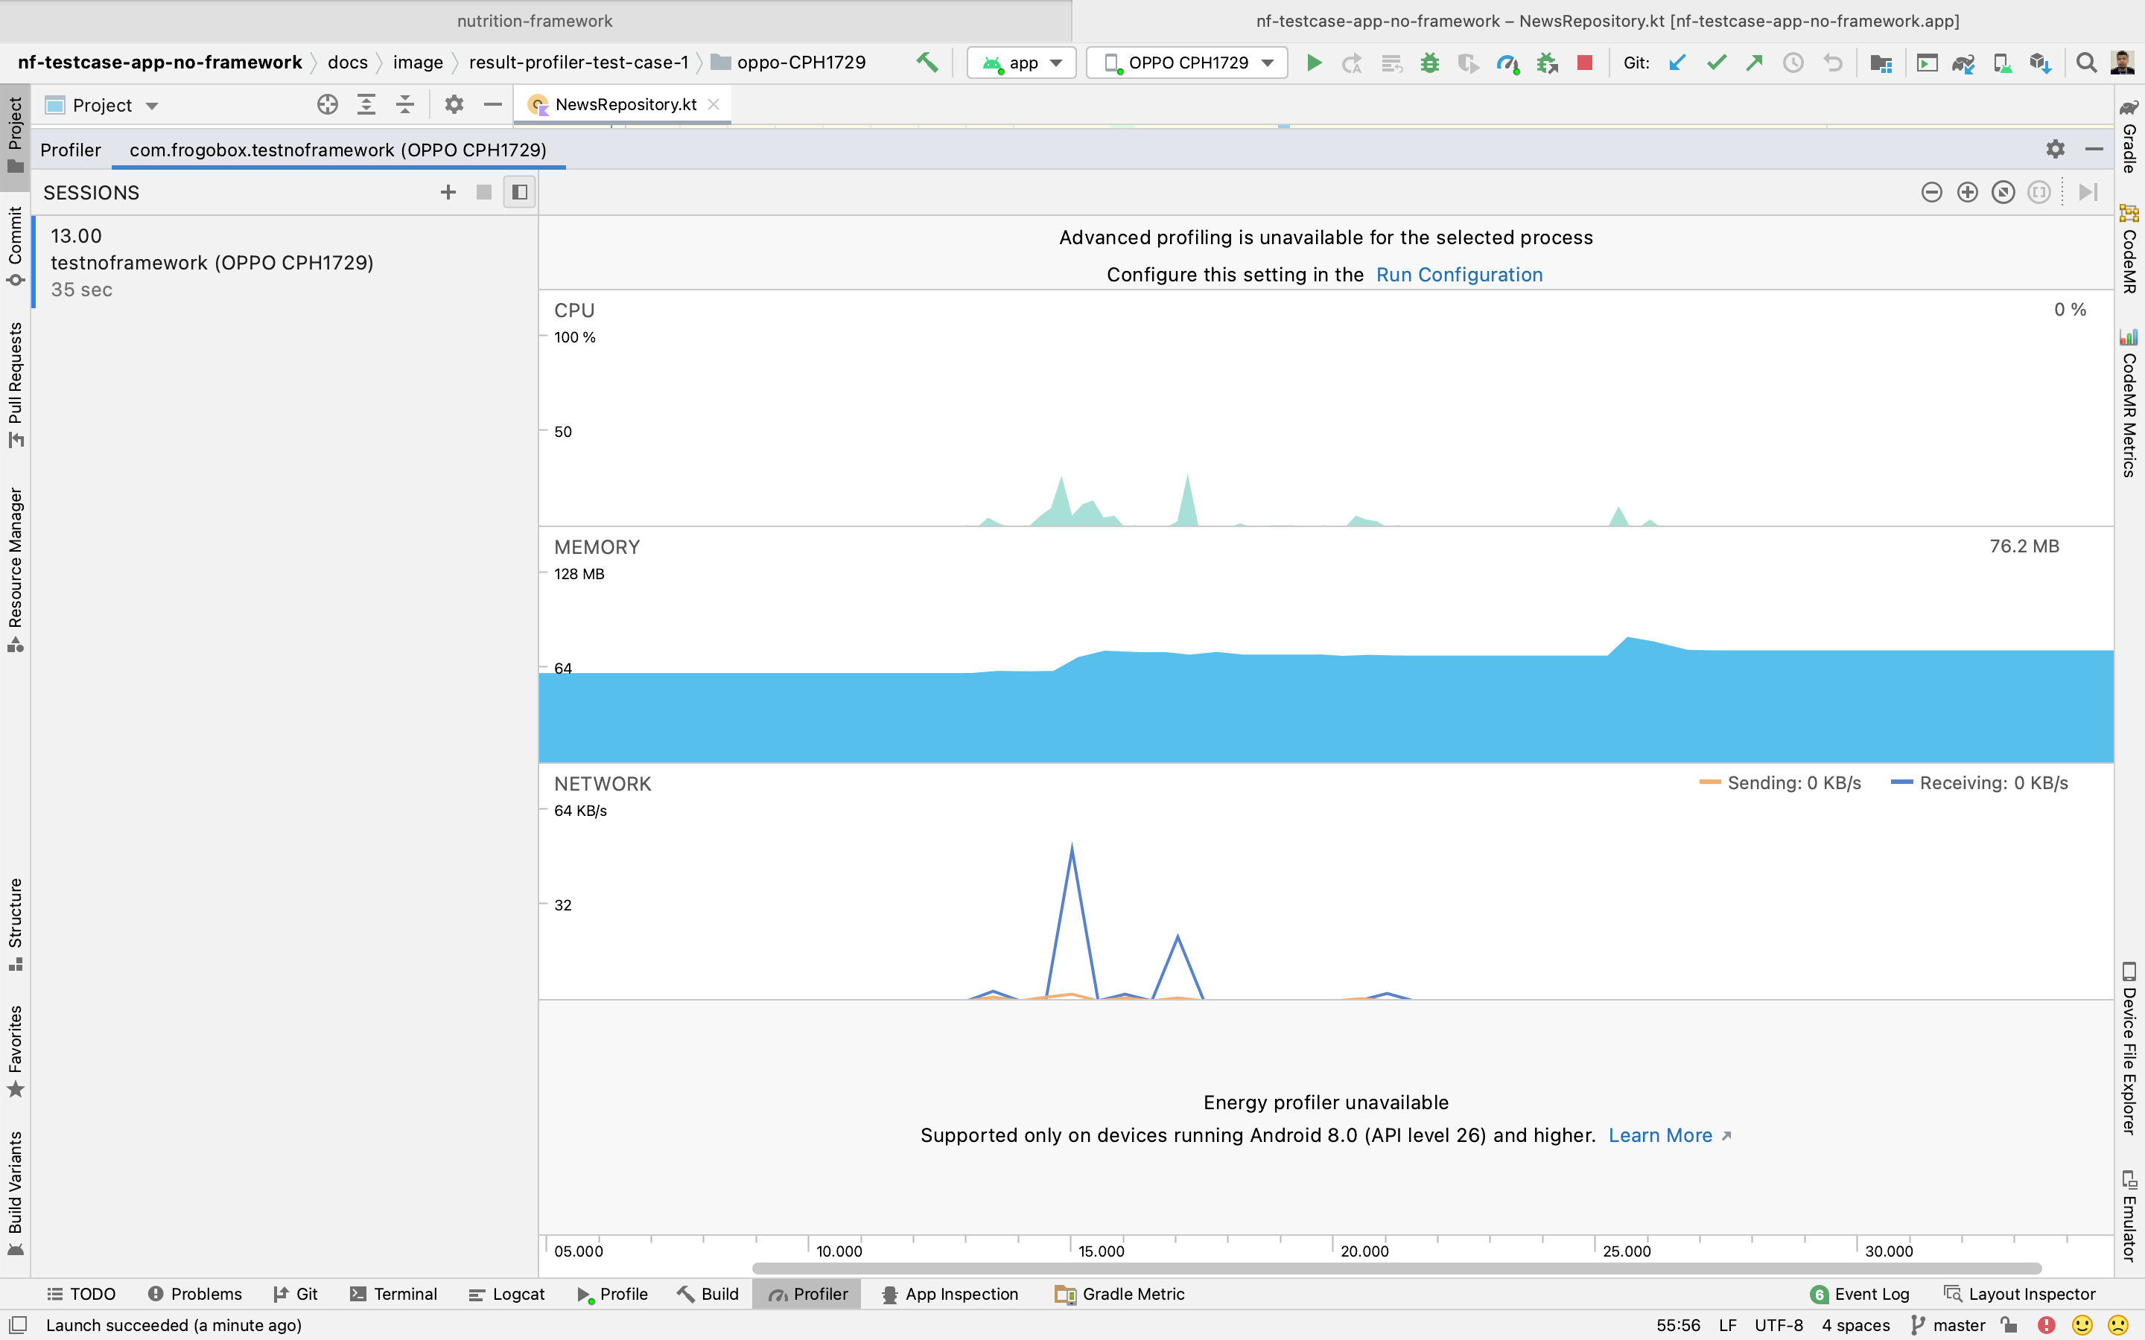Stop the current profiling session
Viewport: 2145px width, 1340px height.
(x=483, y=192)
